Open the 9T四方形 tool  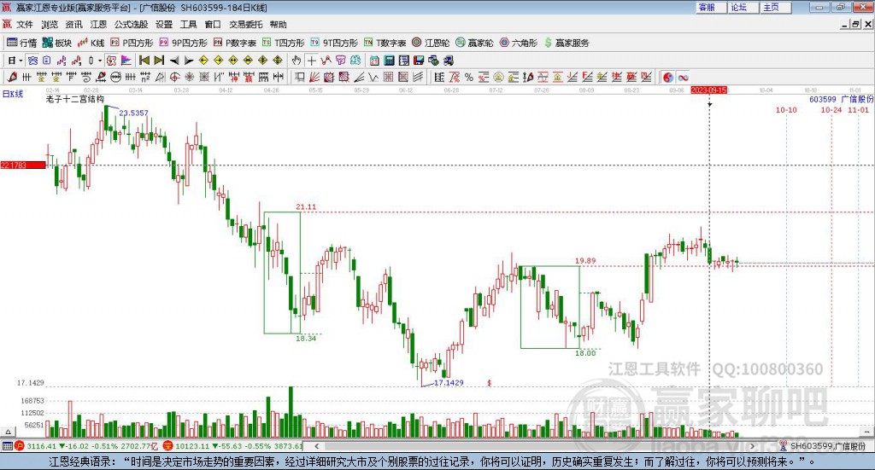point(334,43)
